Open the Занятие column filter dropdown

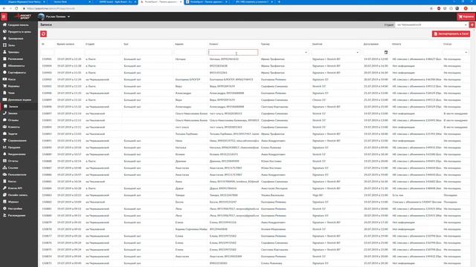point(335,53)
